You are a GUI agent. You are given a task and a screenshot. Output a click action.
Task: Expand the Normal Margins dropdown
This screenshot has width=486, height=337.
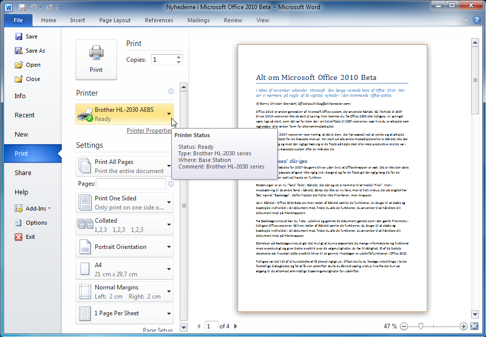coord(169,291)
